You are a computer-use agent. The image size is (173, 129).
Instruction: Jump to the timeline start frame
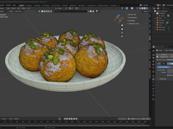point(65,119)
